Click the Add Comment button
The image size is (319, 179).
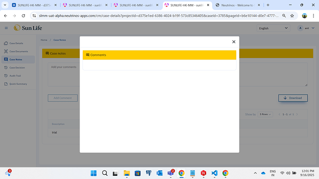click(63, 98)
